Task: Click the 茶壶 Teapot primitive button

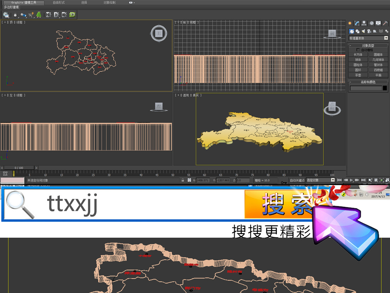Action: pyautogui.click(x=358, y=75)
